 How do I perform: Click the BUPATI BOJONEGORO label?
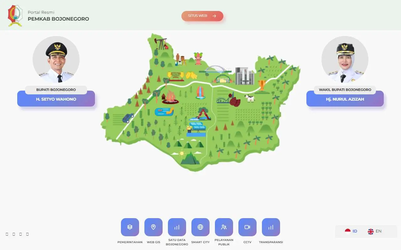point(56,90)
